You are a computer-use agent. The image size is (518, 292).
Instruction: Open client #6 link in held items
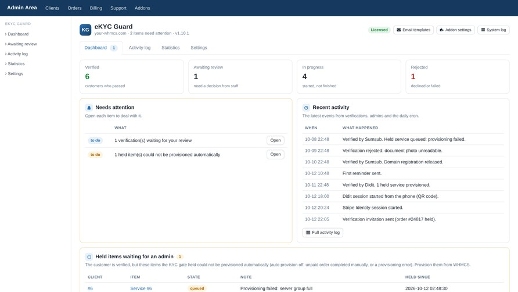tap(90, 289)
